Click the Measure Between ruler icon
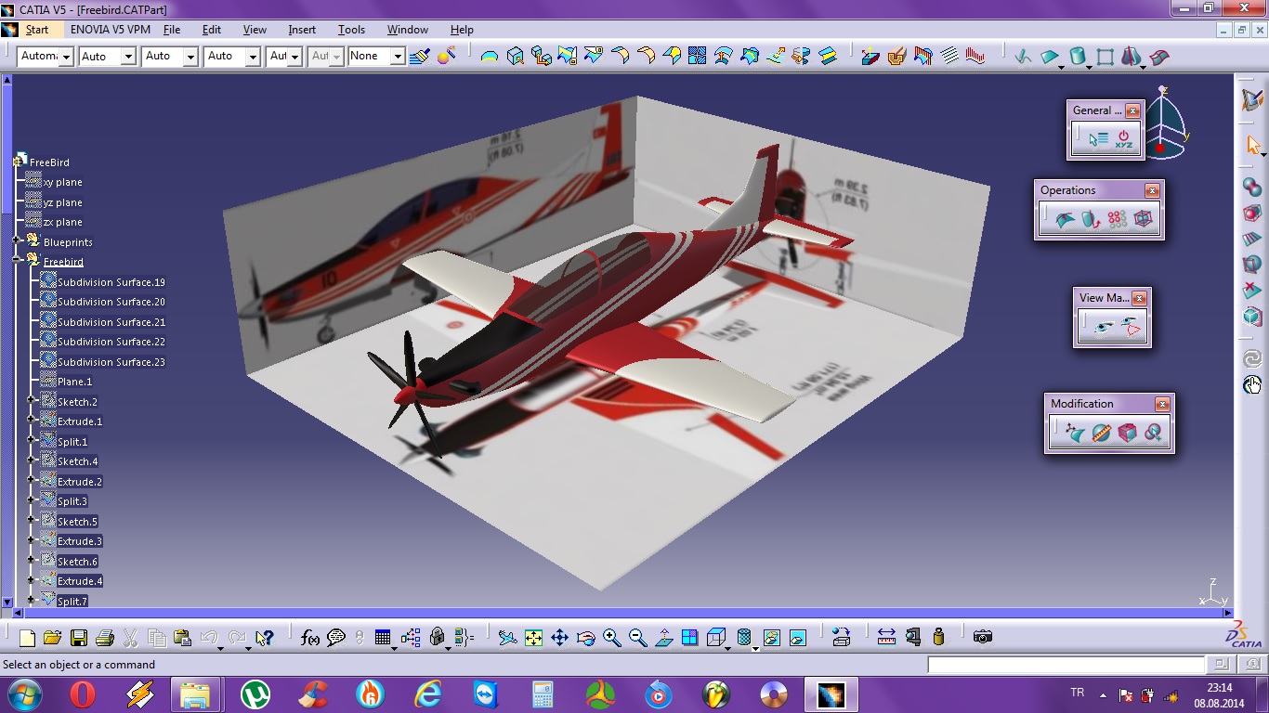 click(886, 637)
